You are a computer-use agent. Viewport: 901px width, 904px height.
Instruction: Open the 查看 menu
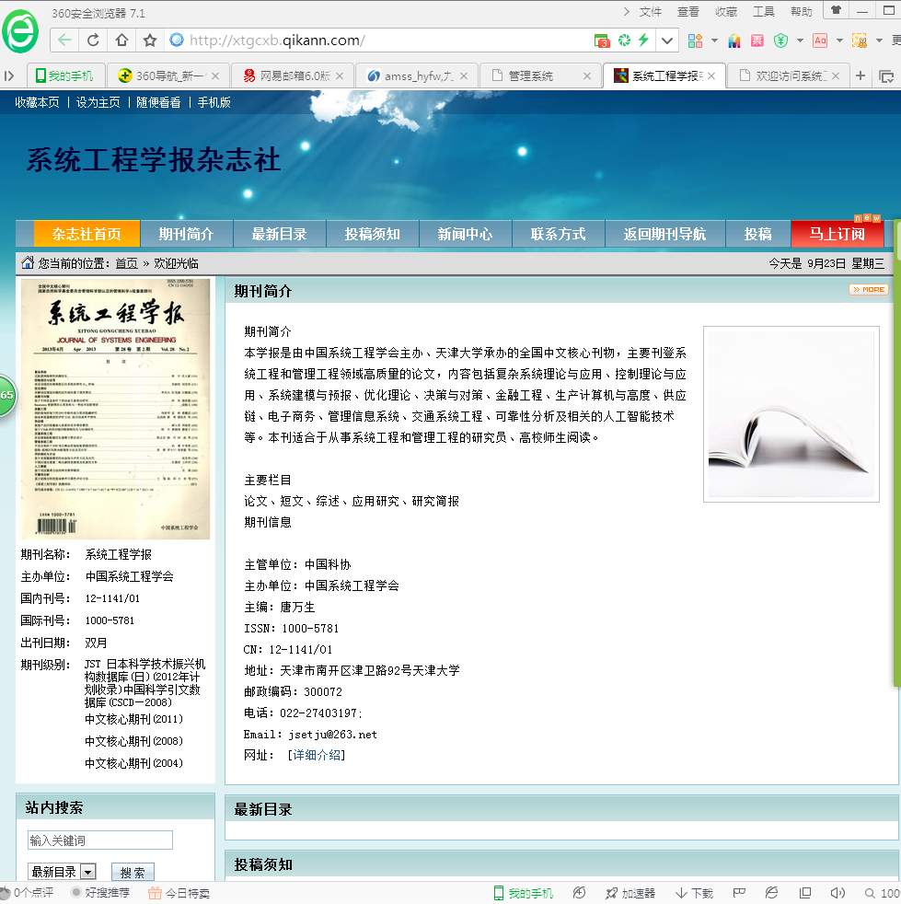click(x=687, y=12)
